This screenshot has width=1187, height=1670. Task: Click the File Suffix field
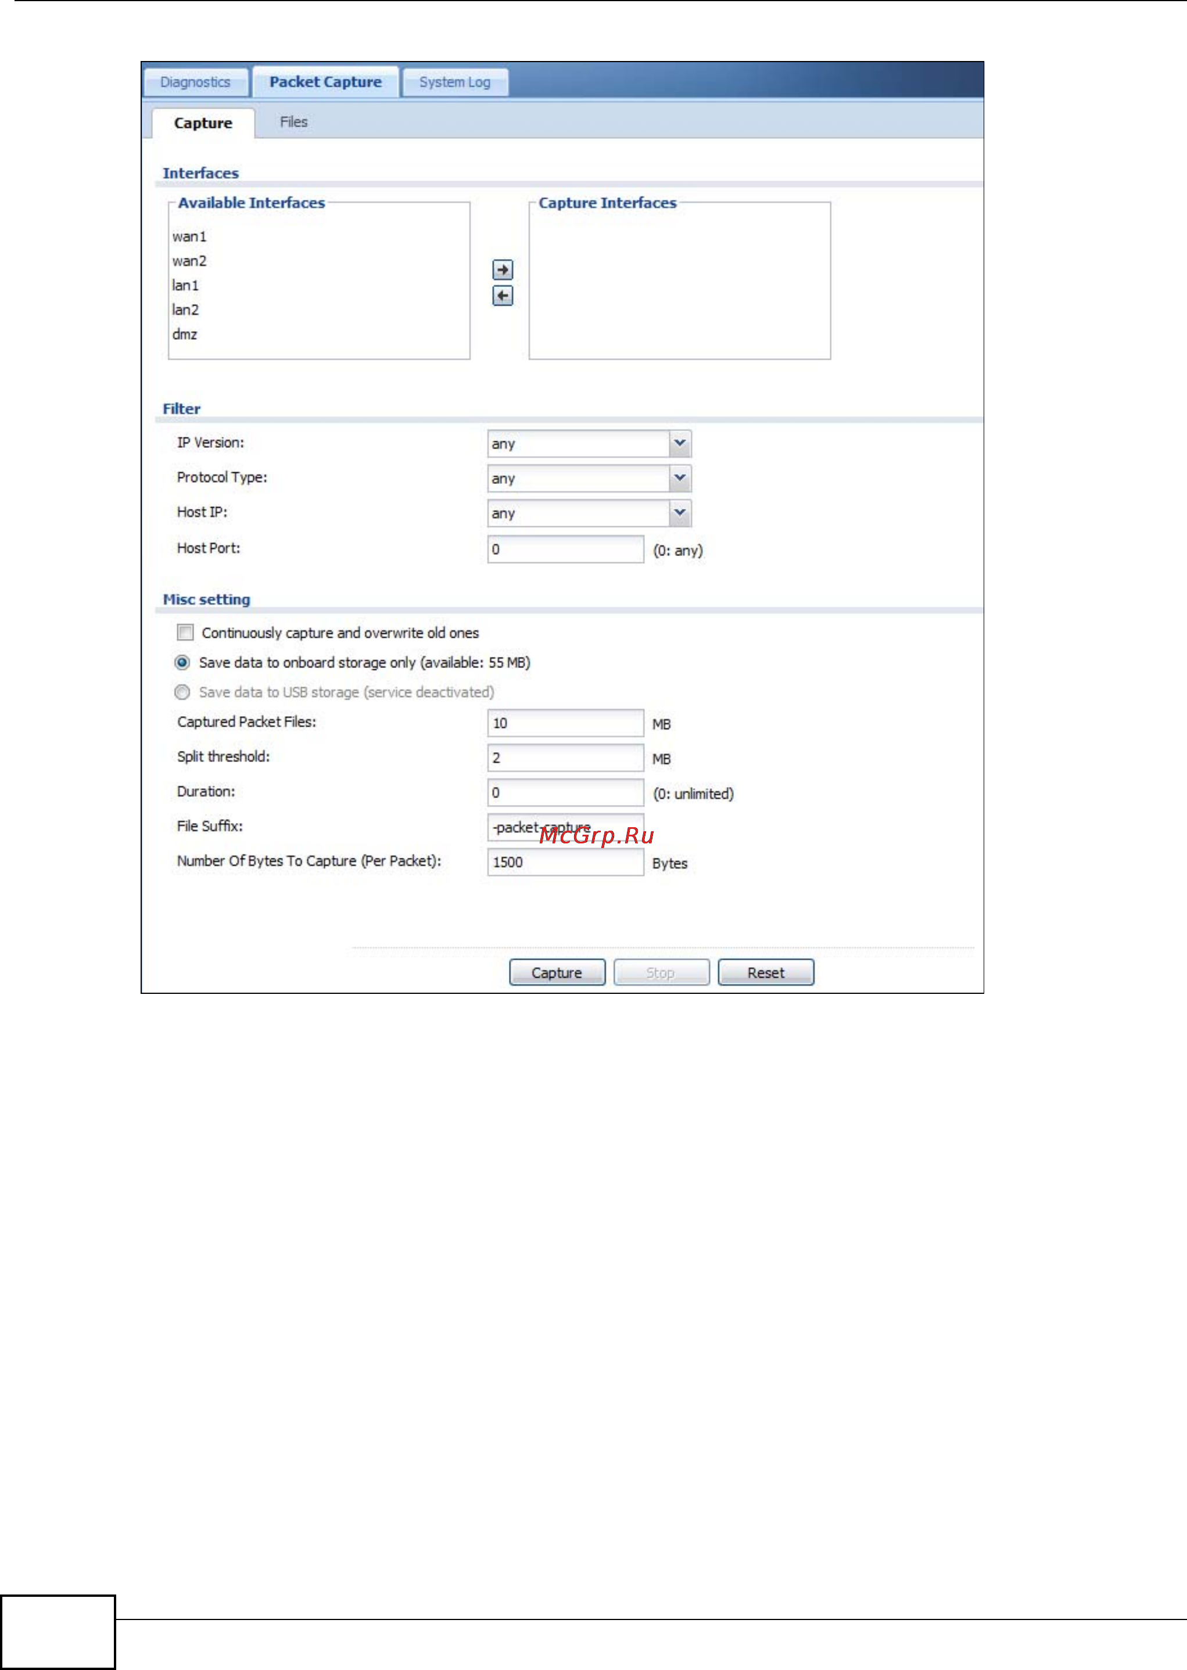(566, 828)
